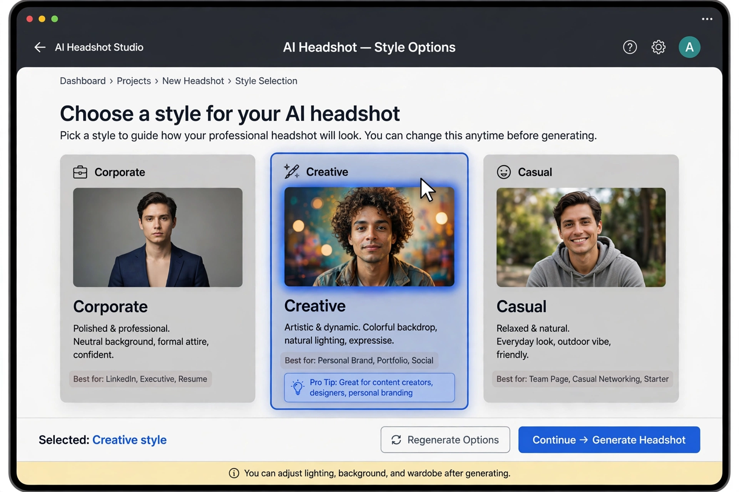
Task: Open settings with the gear icon
Action: [x=658, y=47]
